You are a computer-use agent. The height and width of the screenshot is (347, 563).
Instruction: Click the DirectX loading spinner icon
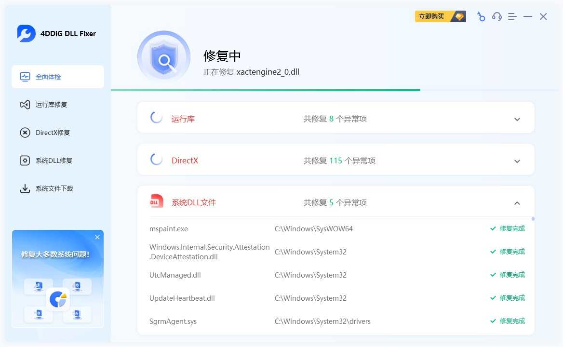click(x=156, y=160)
